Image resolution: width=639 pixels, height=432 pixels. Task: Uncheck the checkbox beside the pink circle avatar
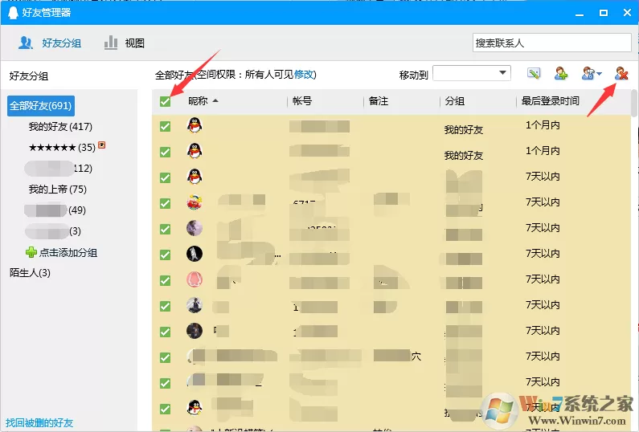pos(165,280)
